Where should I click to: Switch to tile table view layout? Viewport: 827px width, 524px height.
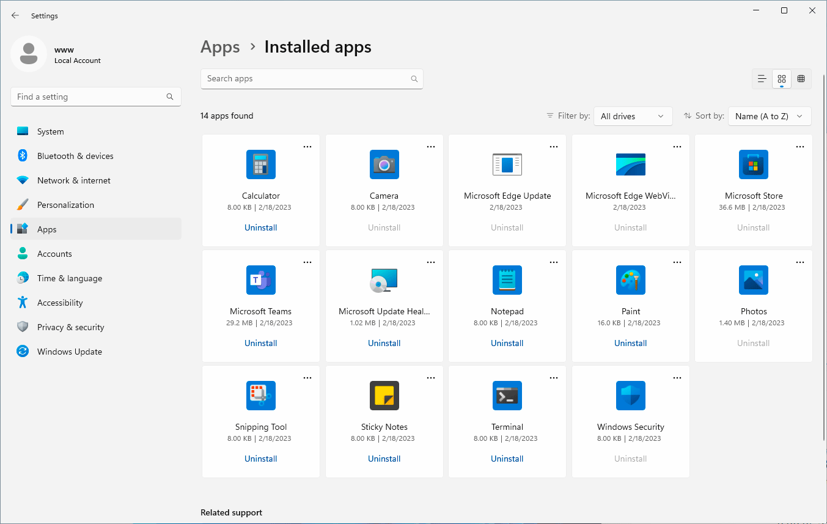tap(801, 79)
